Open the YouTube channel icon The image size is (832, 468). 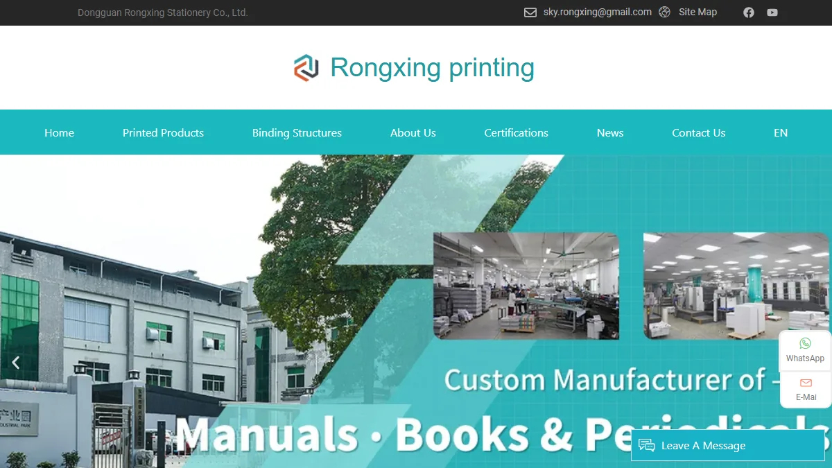coord(772,12)
